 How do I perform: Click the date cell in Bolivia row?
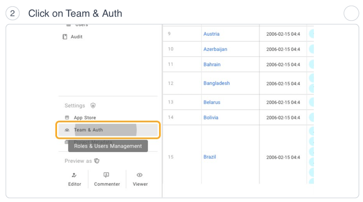pyautogui.click(x=283, y=118)
